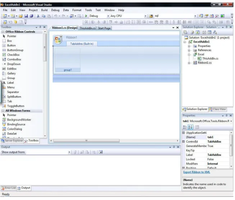Switch to the Start Page tab
The width and height of the screenshot is (235, 200).
[x=104, y=28]
